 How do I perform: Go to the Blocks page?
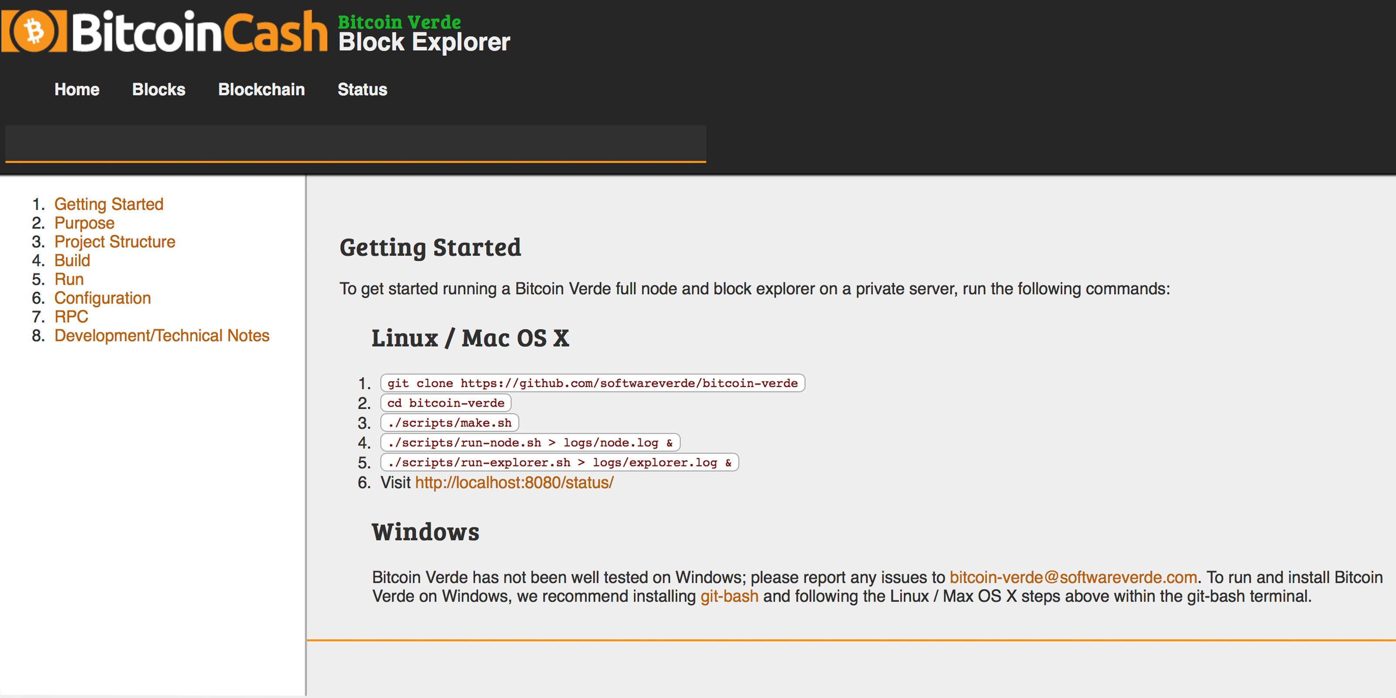(158, 89)
